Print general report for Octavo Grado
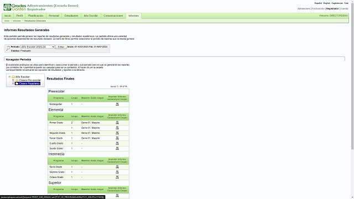The height and width of the screenshot is (199, 354). click(117, 177)
